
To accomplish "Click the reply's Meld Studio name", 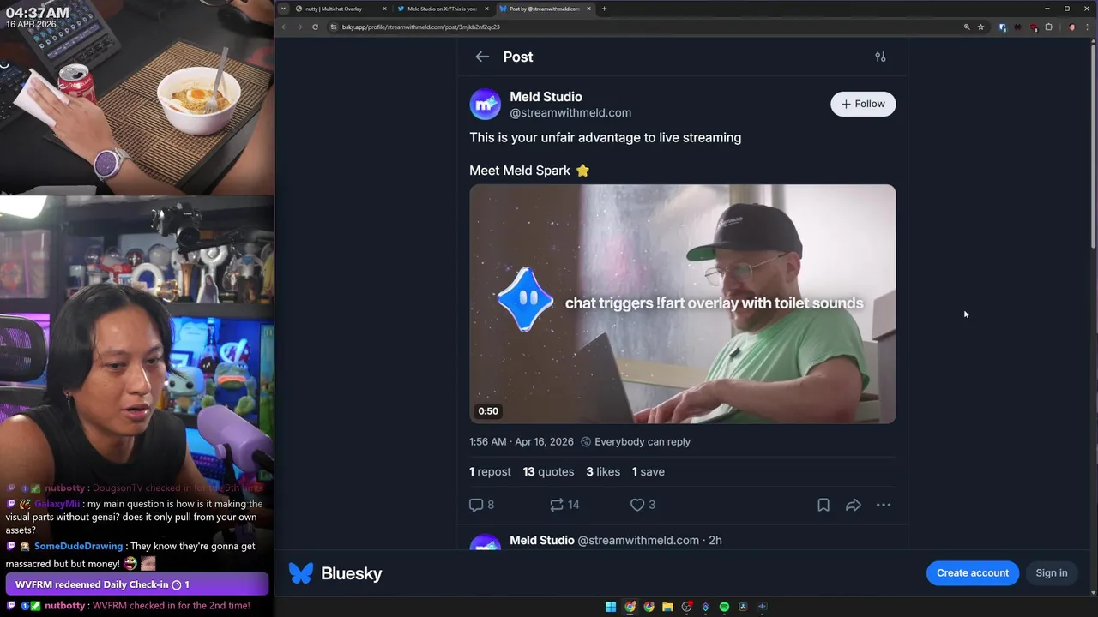I will tap(542, 540).
